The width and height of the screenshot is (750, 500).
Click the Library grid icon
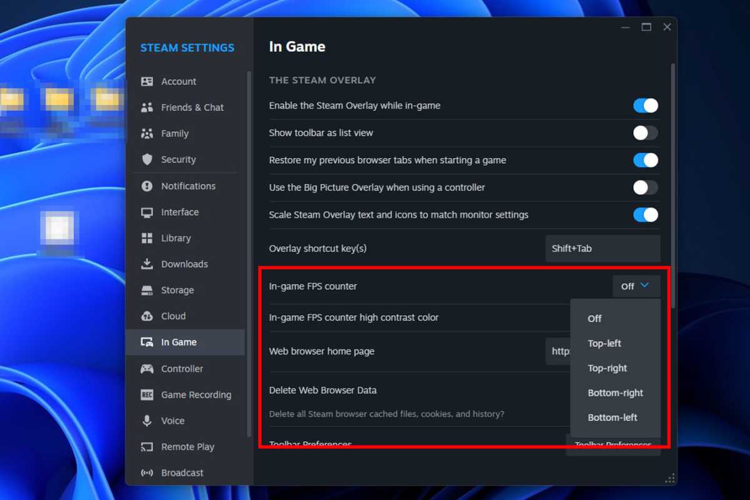[147, 238]
